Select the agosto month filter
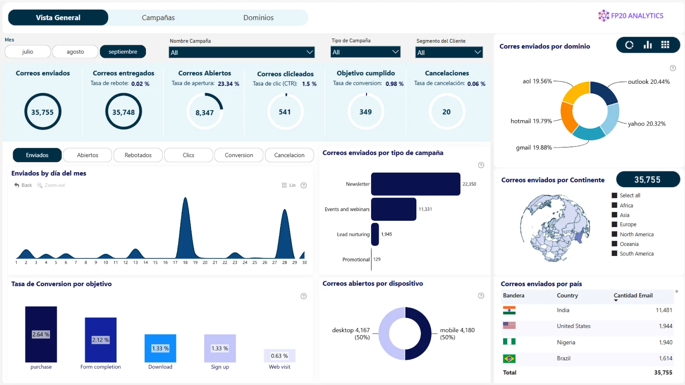 pyautogui.click(x=75, y=52)
